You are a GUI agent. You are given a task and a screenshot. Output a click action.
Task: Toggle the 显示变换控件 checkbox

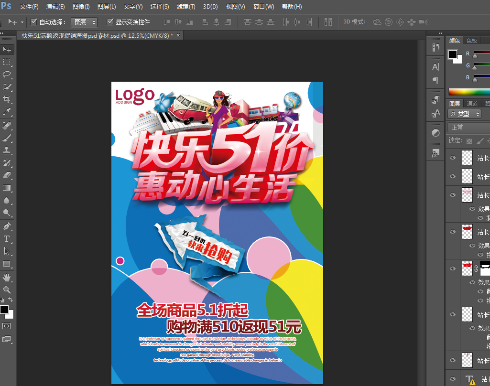(x=110, y=22)
